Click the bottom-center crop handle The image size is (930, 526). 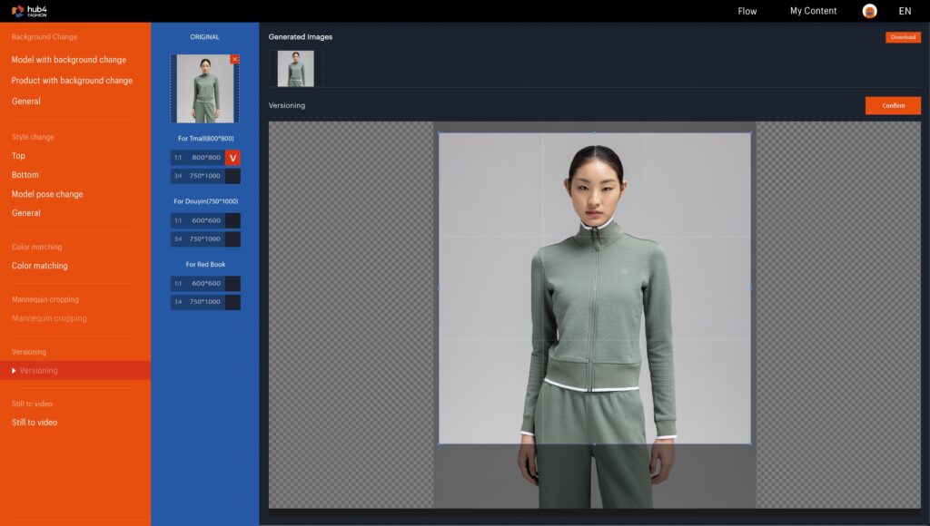595,443
